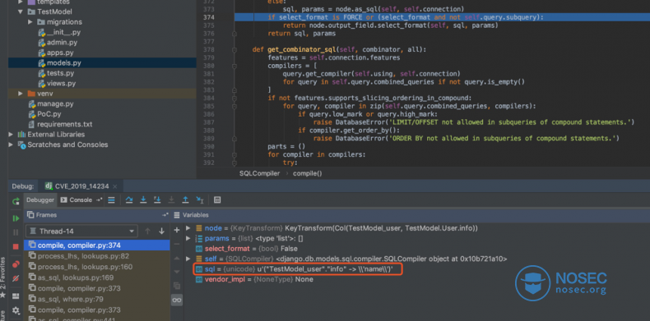Select frame compile, compiler.py:374
This screenshot has height=321, width=650.
[97, 245]
